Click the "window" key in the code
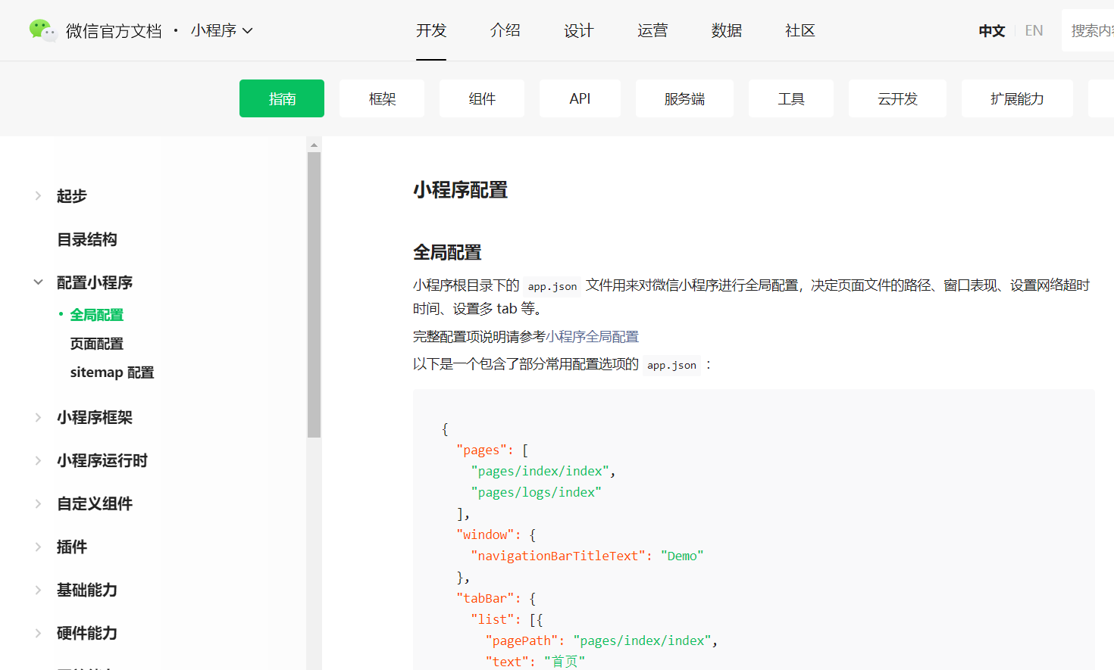This screenshot has height=670, width=1114. tap(485, 534)
